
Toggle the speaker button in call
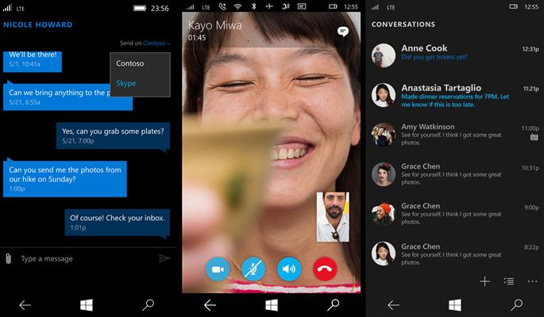289,269
